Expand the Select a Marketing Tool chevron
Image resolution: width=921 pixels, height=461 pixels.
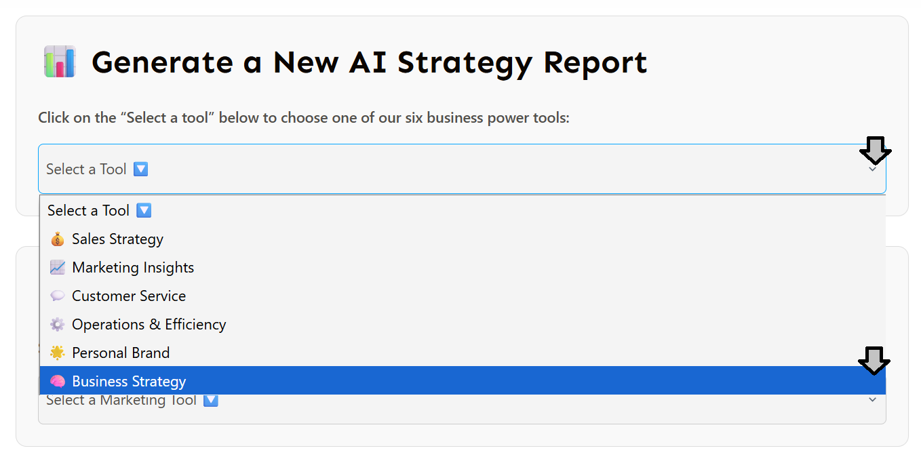[872, 400]
